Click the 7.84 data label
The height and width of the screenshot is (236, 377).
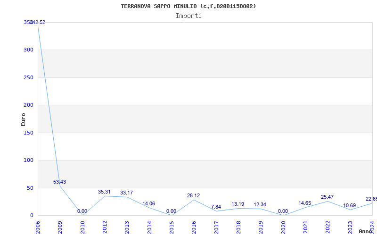coord(216,207)
